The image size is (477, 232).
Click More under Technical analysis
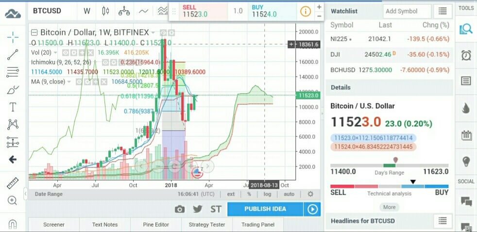(390, 207)
